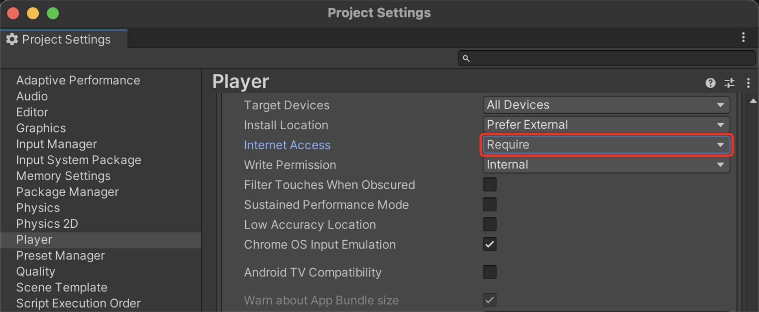Enable Filter Touches When Obscured checkbox
The width and height of the screenshot is (759, 312).
coord(490,185)
